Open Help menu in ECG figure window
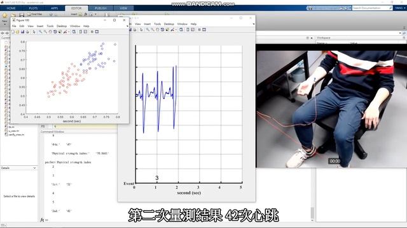Screen dimensions: 407x228 pyautogui.click(x=193, y=24)
